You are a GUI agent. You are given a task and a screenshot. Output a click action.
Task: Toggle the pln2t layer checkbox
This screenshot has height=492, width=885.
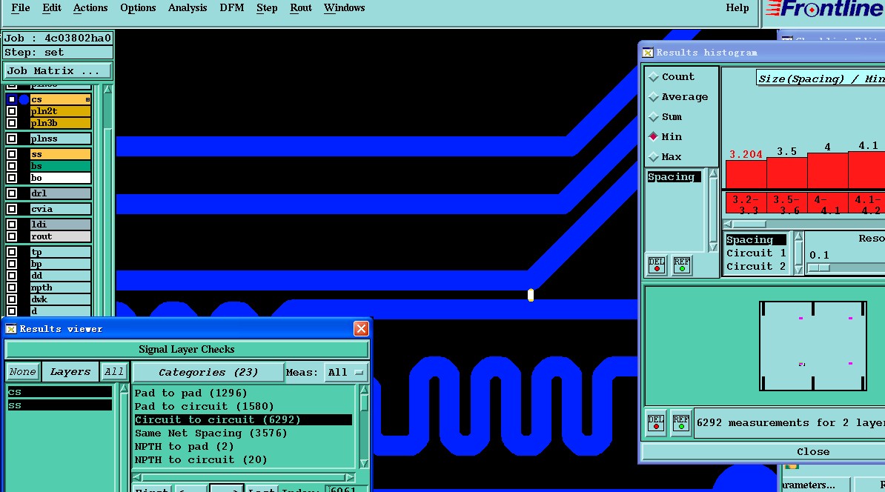[x=11, y=111]
